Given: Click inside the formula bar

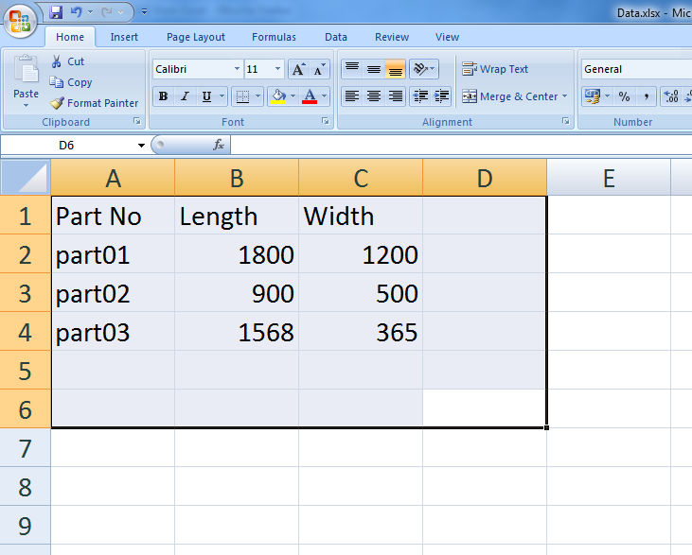Looking at the screenshot, I should [461, 145].
